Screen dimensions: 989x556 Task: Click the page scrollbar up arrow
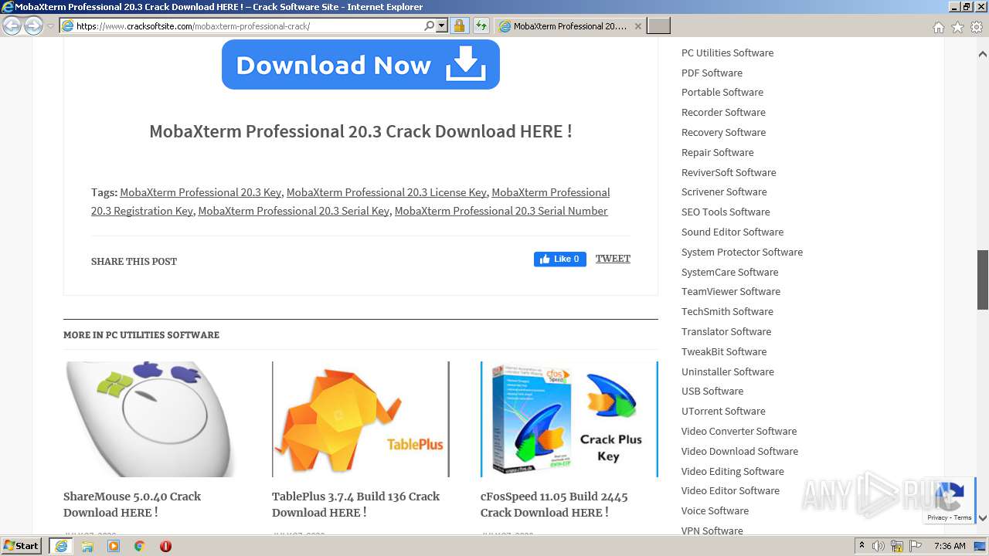(983, 54)
